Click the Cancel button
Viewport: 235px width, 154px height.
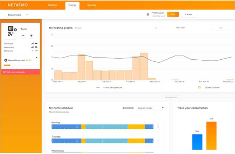tap(188, 14)
